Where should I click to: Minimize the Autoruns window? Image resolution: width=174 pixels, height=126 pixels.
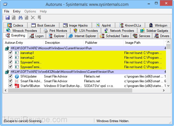coord(149,3)
